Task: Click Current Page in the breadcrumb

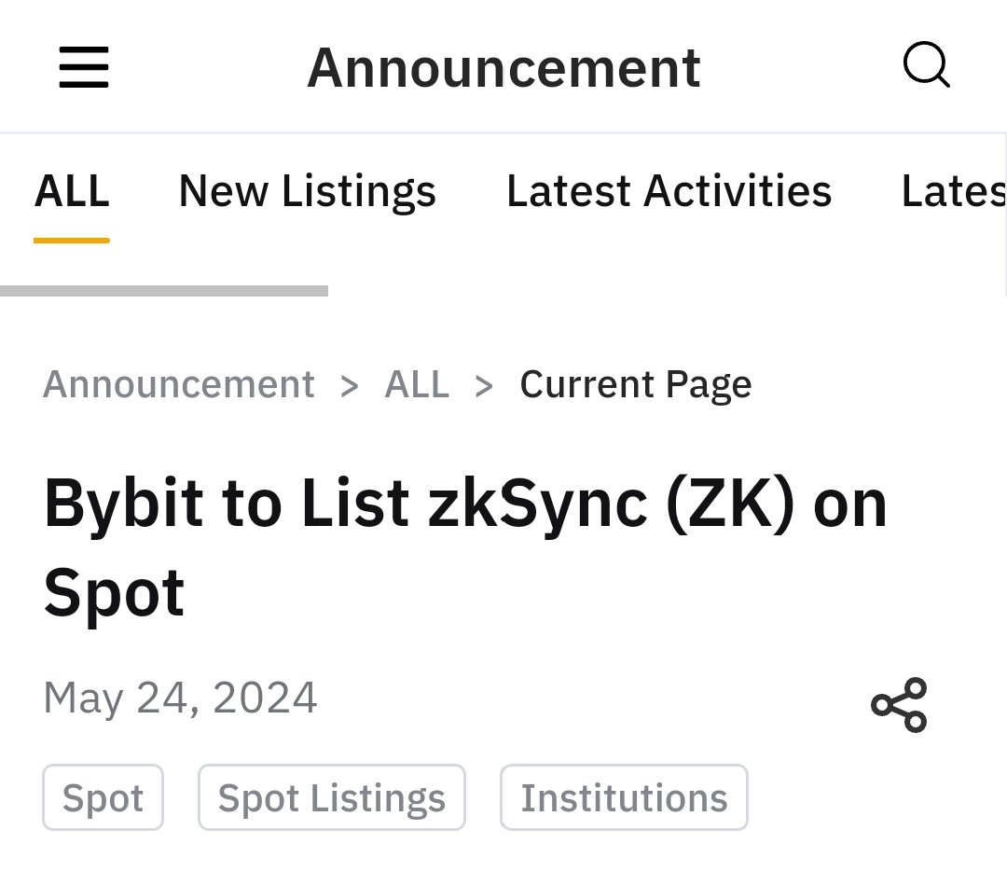Action: [x=635, y=385]
